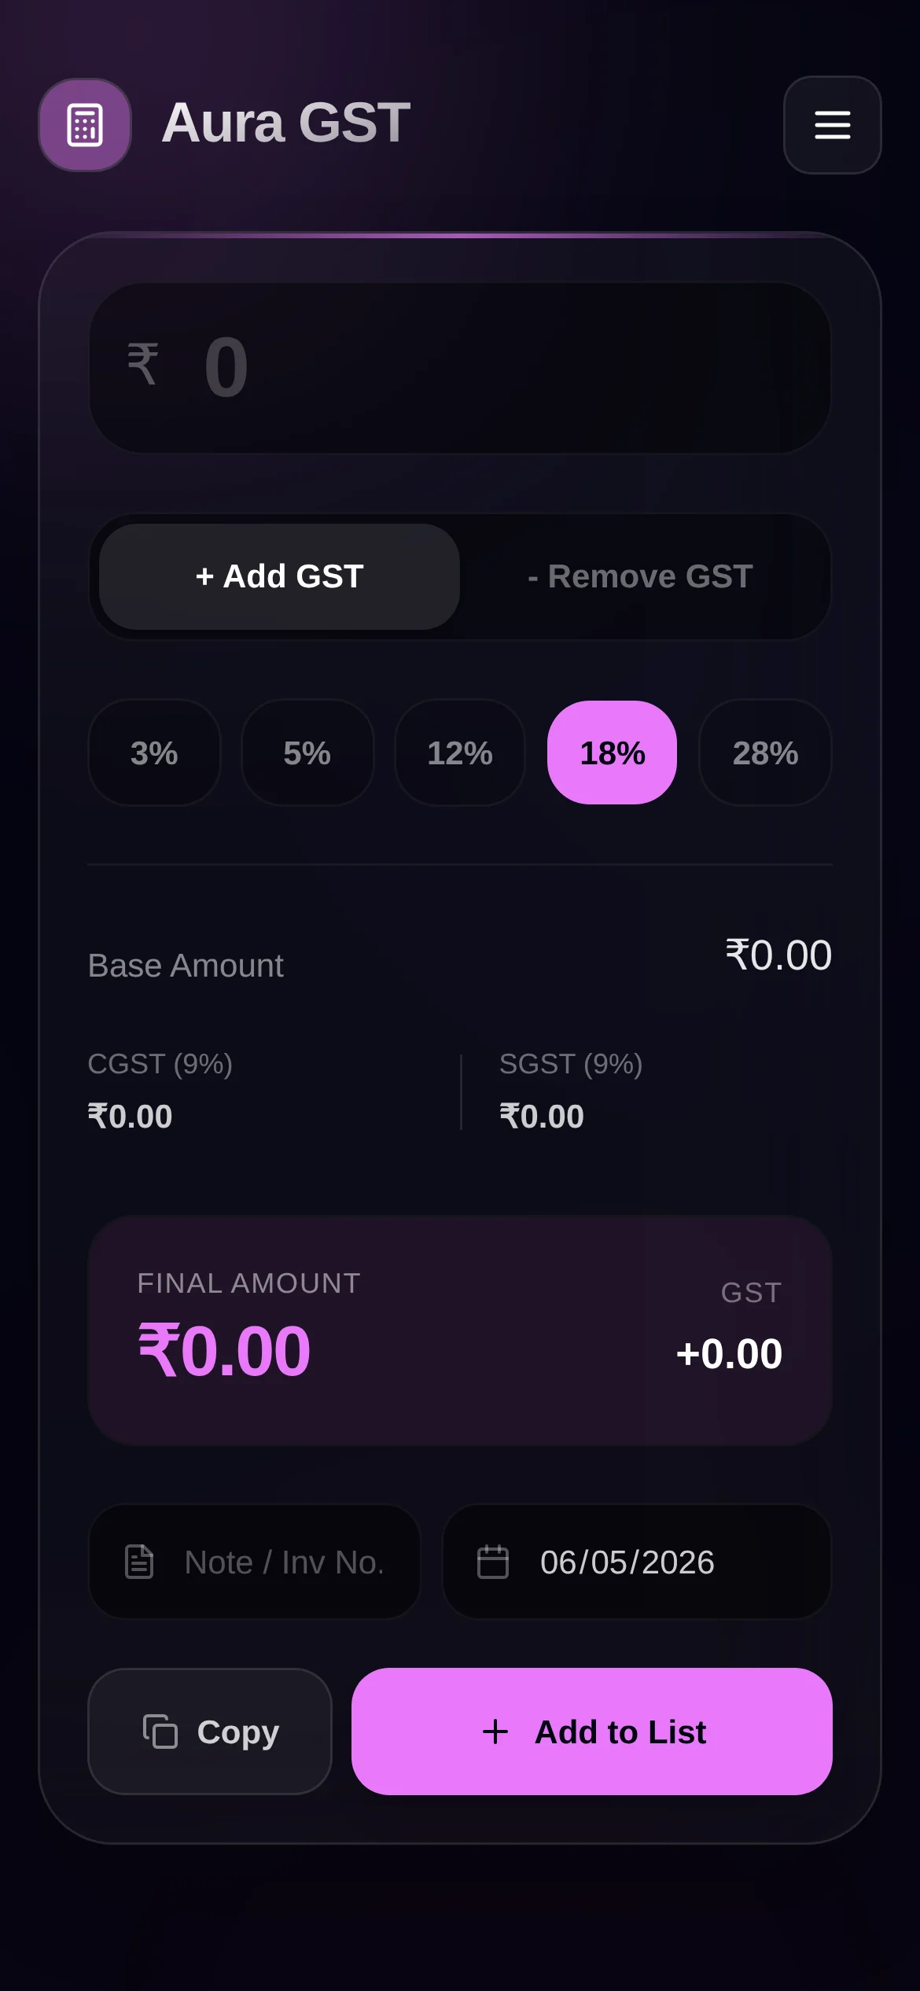Click the copy icon in Copy button
The width and height of the screenshot is (920, 1991).
[160, 1732]
